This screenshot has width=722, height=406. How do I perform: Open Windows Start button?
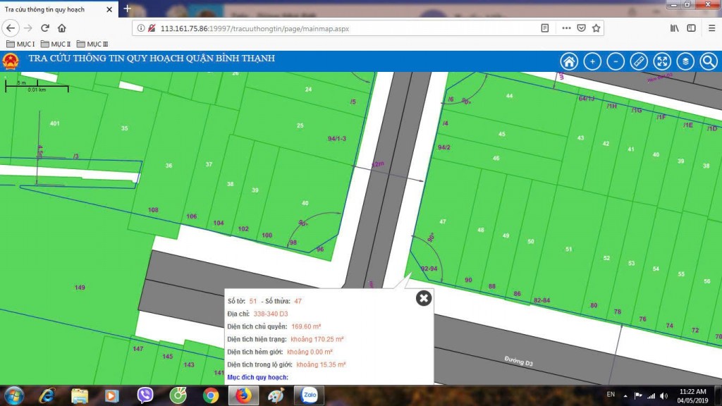tap(13, 396)
